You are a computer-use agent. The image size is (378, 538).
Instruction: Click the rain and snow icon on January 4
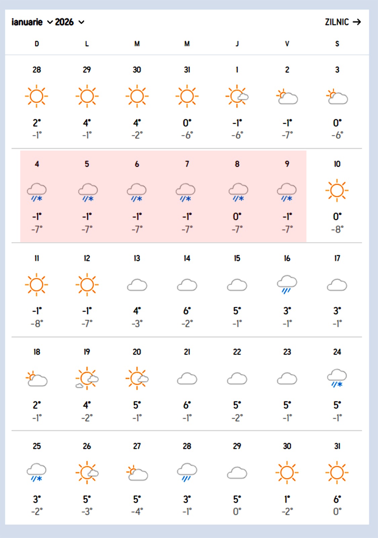tap(37, 192)
